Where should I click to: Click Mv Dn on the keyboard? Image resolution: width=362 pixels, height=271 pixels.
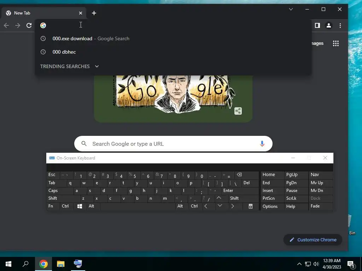tap(321, 191)
